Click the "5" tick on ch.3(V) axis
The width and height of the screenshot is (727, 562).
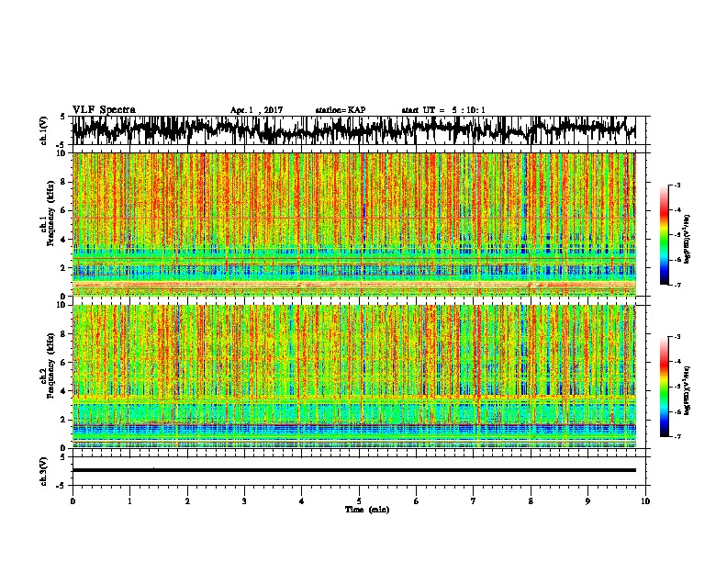coord(63,457)
